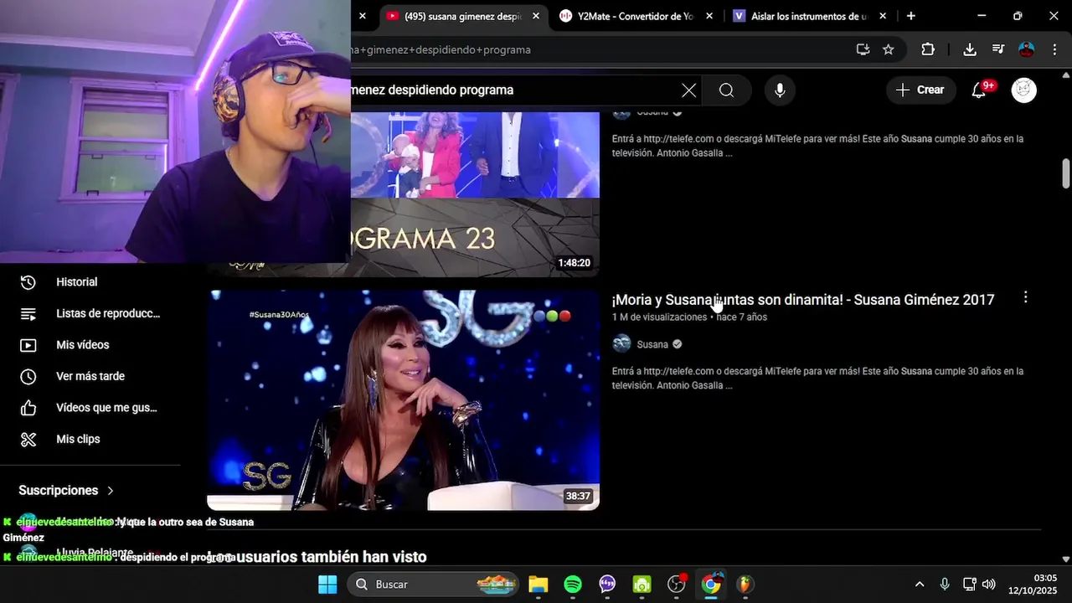Open the YouTube account avatar menu
The height and width of the screenshot is (603, 1072).
coord(1024,90)
